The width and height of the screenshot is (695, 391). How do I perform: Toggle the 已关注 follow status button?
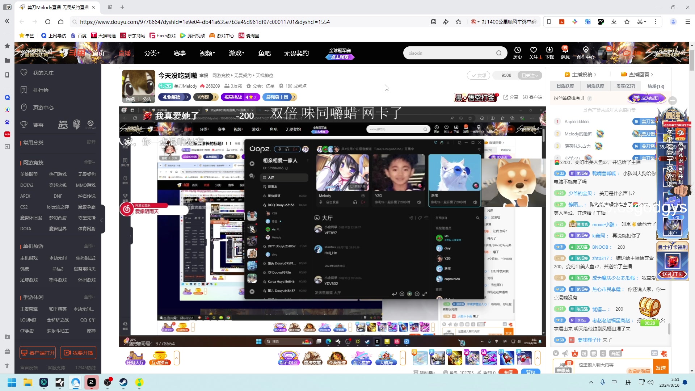tap(530, 75)
